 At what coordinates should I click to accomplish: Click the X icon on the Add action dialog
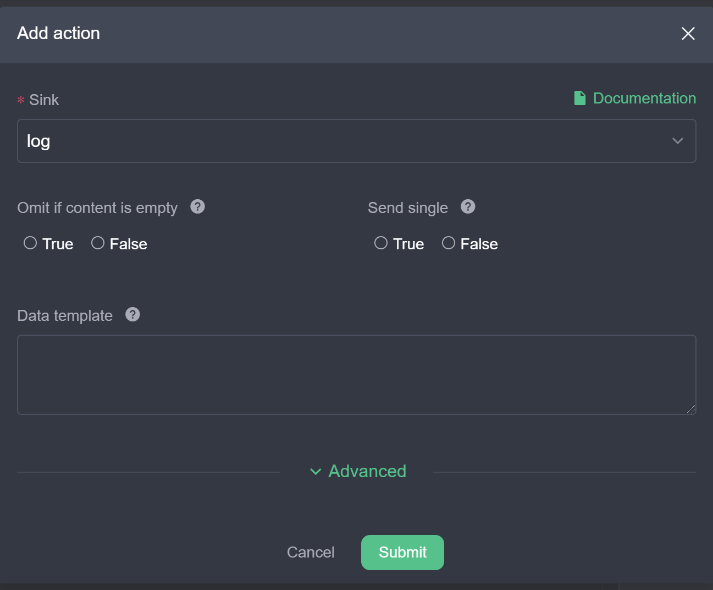688,34
